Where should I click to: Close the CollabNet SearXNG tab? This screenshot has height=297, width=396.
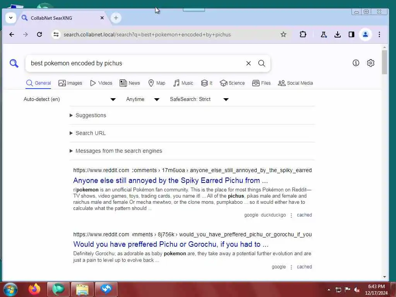[x=102, y=18]
